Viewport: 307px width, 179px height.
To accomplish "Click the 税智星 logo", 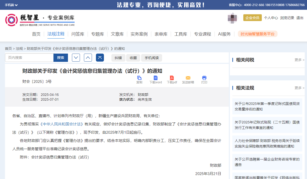I will pyautogui.click(x=40, y=20).
